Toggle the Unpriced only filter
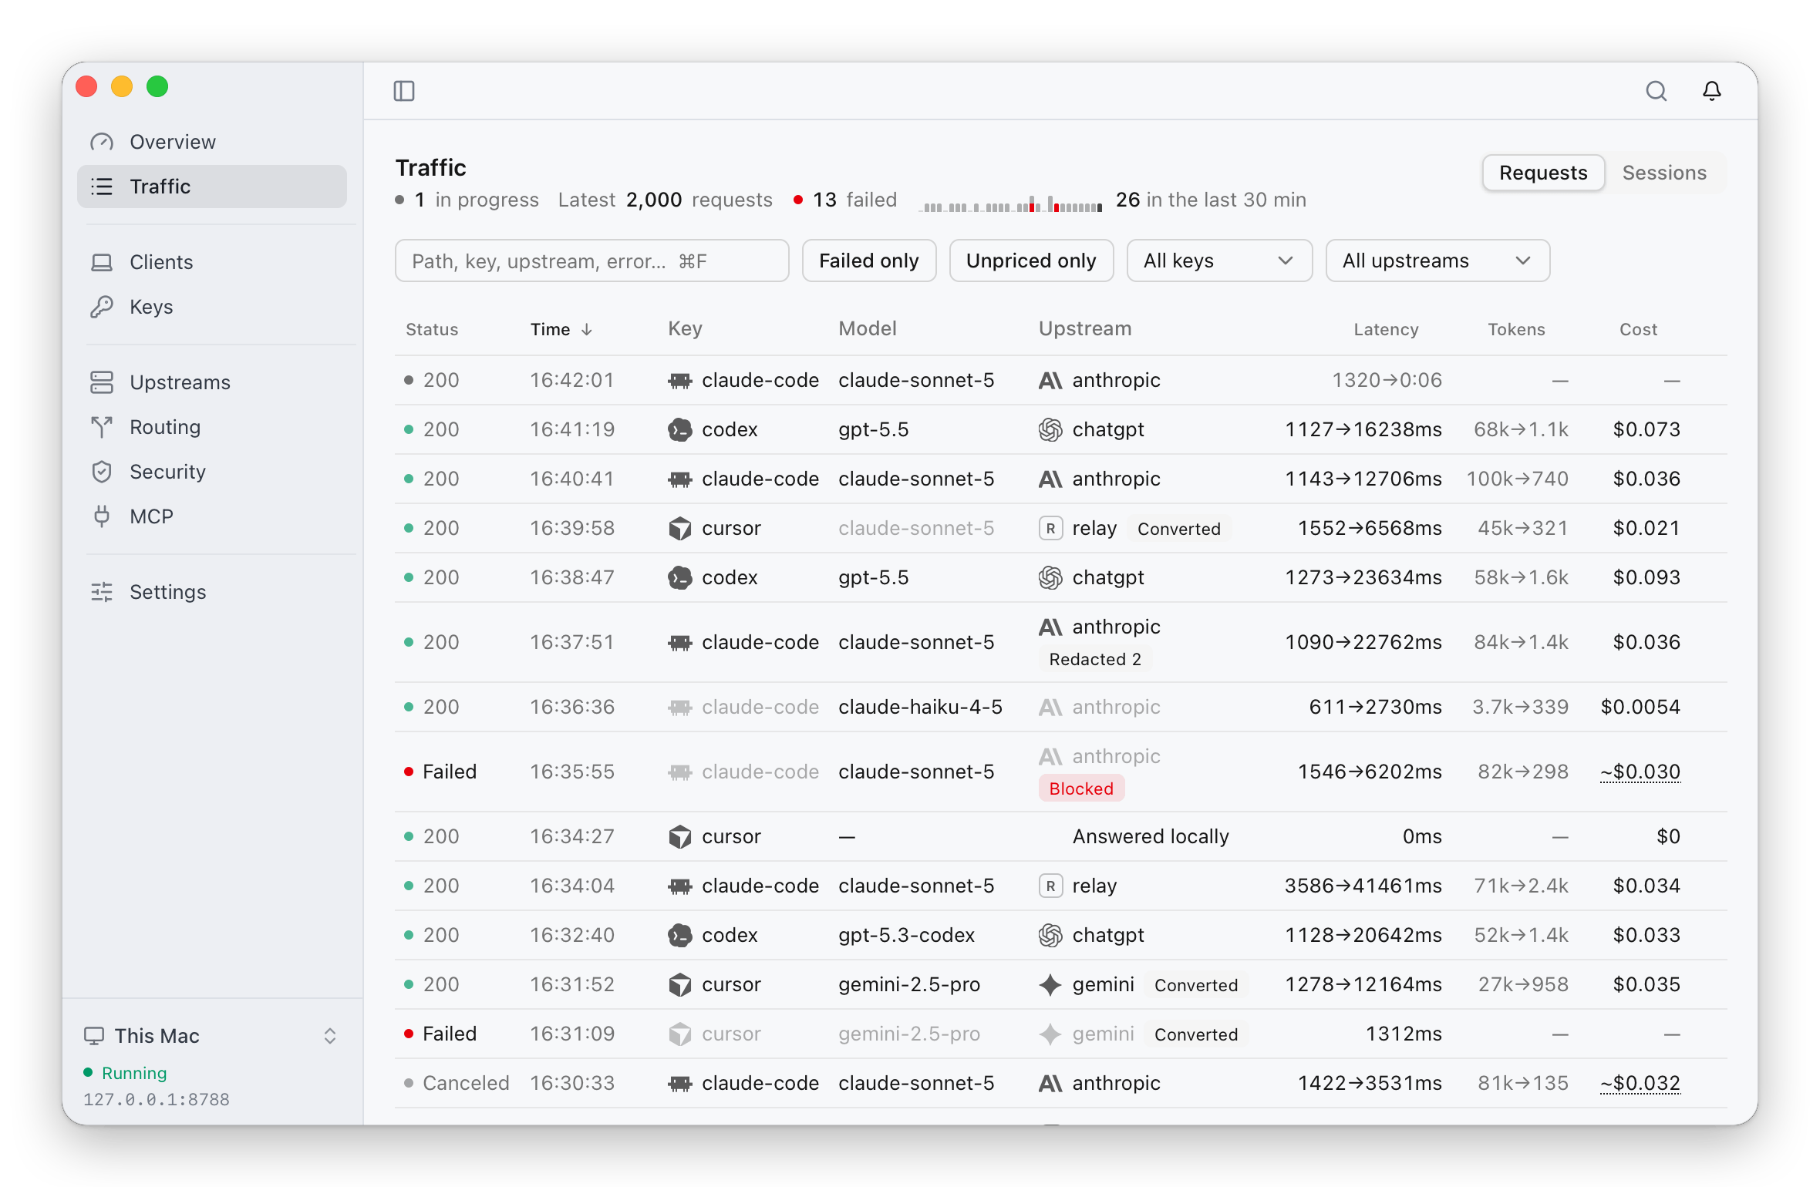Screen dimensions: 1820x1187 1031,261
